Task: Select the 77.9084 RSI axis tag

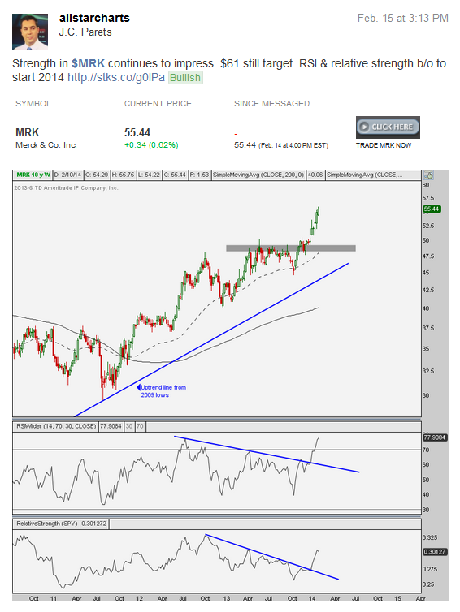Action: point(435,437)
